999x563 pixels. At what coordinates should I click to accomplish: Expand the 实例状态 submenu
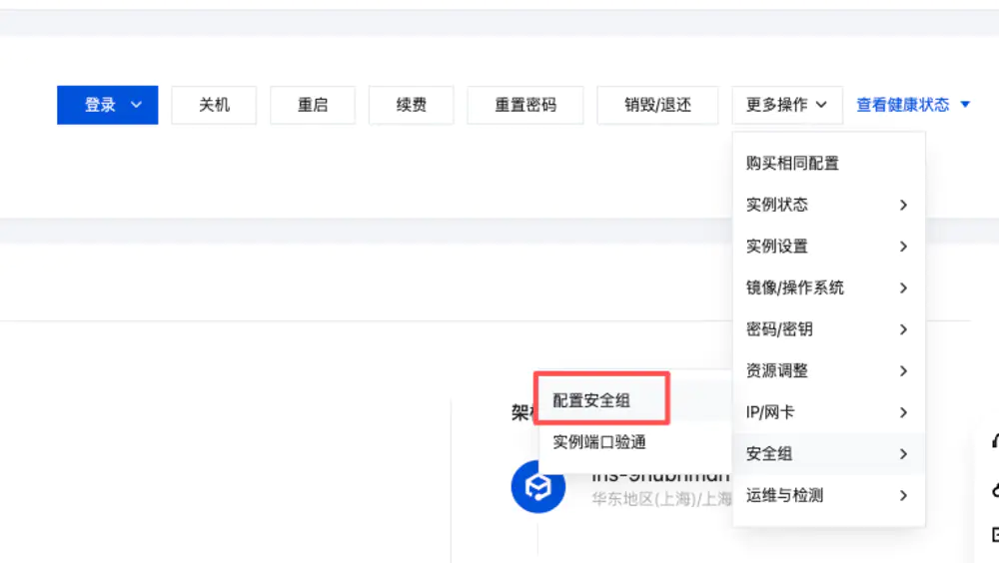tap(828, 205)
